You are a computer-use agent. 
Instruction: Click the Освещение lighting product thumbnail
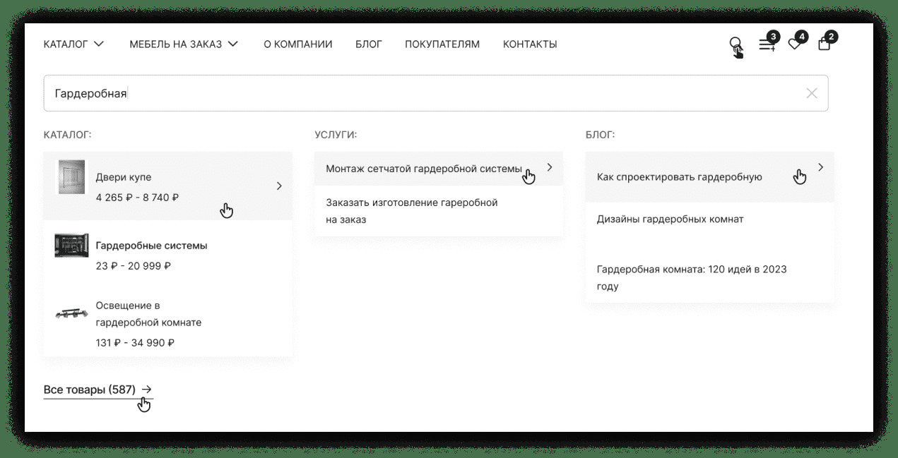click(71, 314)
